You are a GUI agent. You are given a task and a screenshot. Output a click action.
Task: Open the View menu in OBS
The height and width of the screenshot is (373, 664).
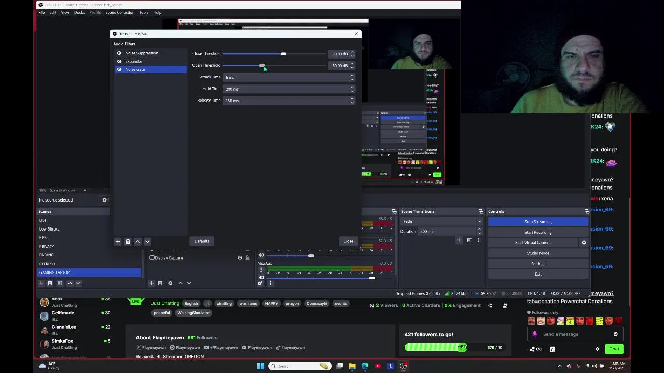[65, 12]
